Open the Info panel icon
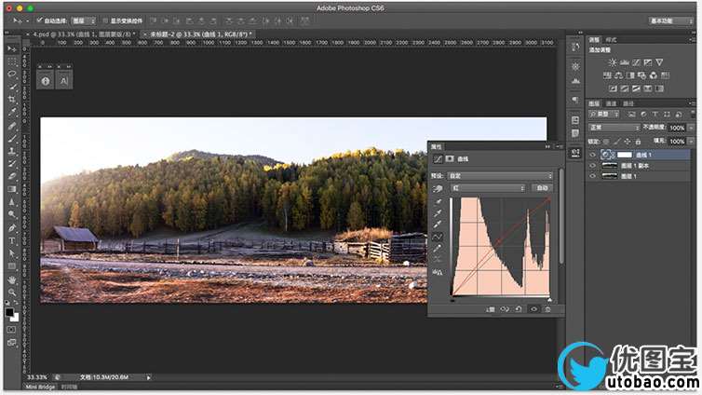Viewport: 702px width, 395px height. pyautogui.click(x=46, y=82)
